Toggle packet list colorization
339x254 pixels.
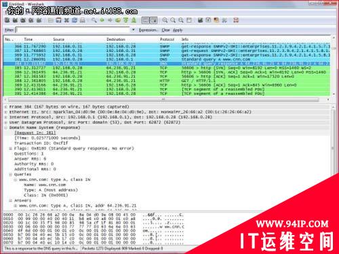coord(145,20)
